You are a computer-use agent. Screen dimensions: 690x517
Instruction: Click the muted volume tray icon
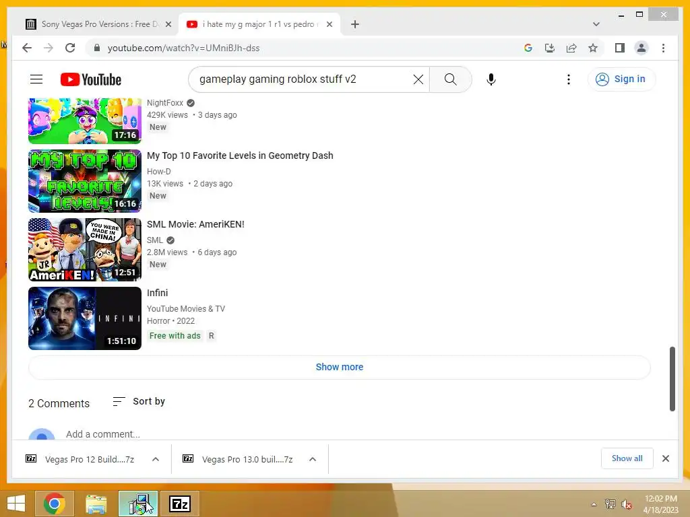tap(627, 504)
